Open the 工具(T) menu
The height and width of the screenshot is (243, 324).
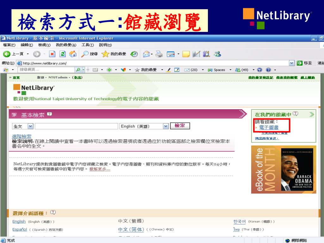click(88, 45)
